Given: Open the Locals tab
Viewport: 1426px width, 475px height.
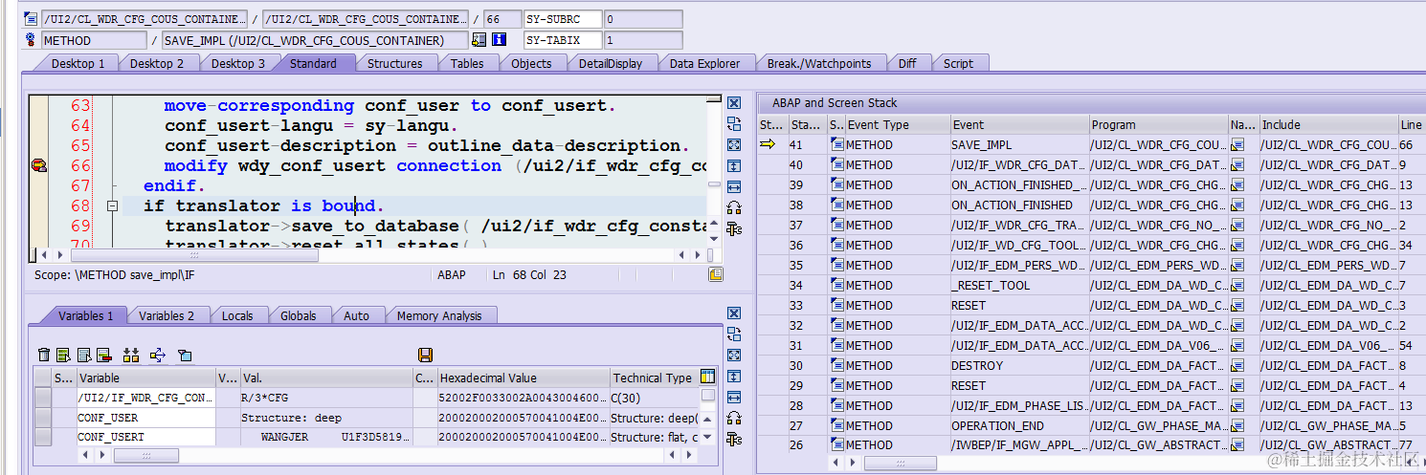Looking at the screenshot, I should coord(237,315).
